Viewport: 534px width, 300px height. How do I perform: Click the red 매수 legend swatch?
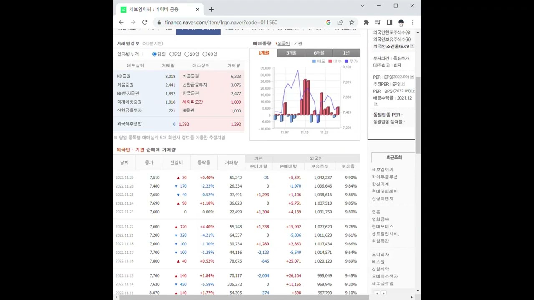[330, 61]
